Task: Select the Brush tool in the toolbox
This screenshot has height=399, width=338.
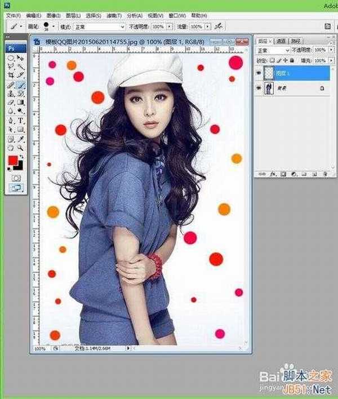Action: coord(21,85)
